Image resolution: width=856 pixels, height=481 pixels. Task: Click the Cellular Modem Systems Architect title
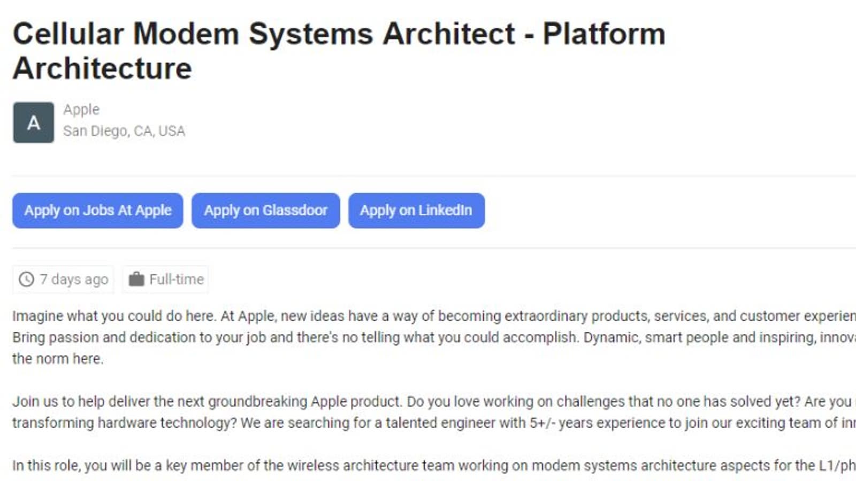coord(339,34)
